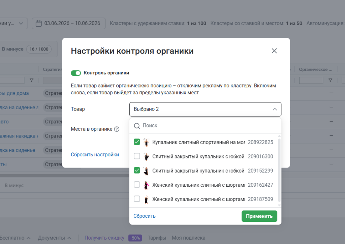
Task: Click help icon next to Места в органике
Action: (117, 129)
